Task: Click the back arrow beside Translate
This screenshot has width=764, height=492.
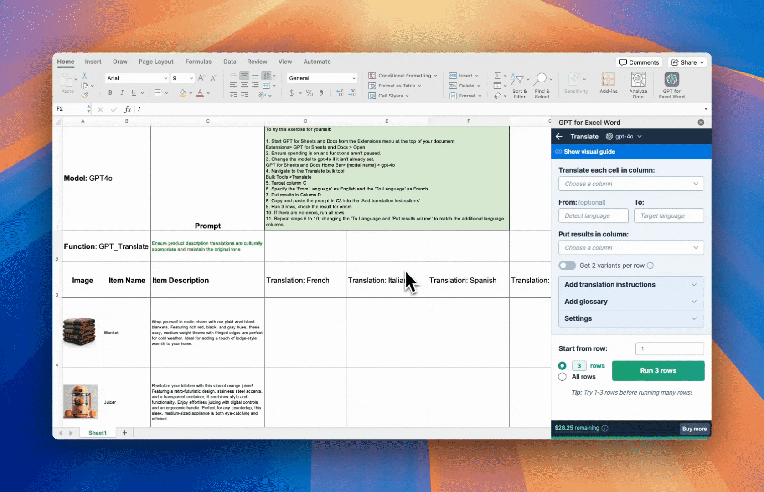Action: (x=559, y=137)
